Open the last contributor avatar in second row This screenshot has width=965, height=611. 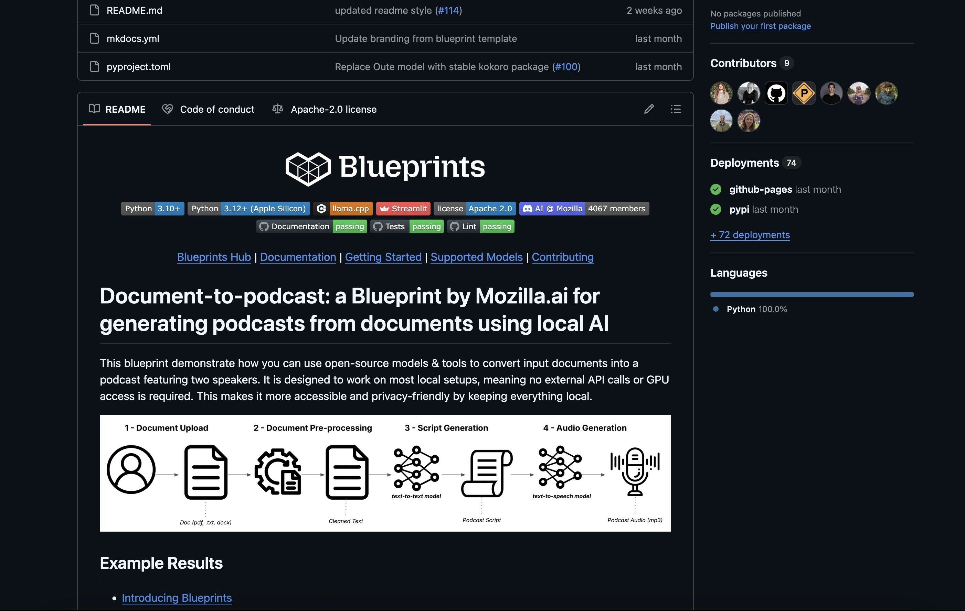pos(749,121)
